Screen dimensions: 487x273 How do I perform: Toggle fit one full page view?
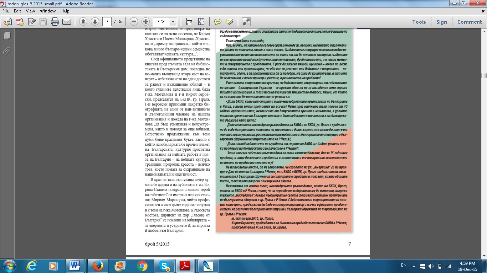click(201, 22)
